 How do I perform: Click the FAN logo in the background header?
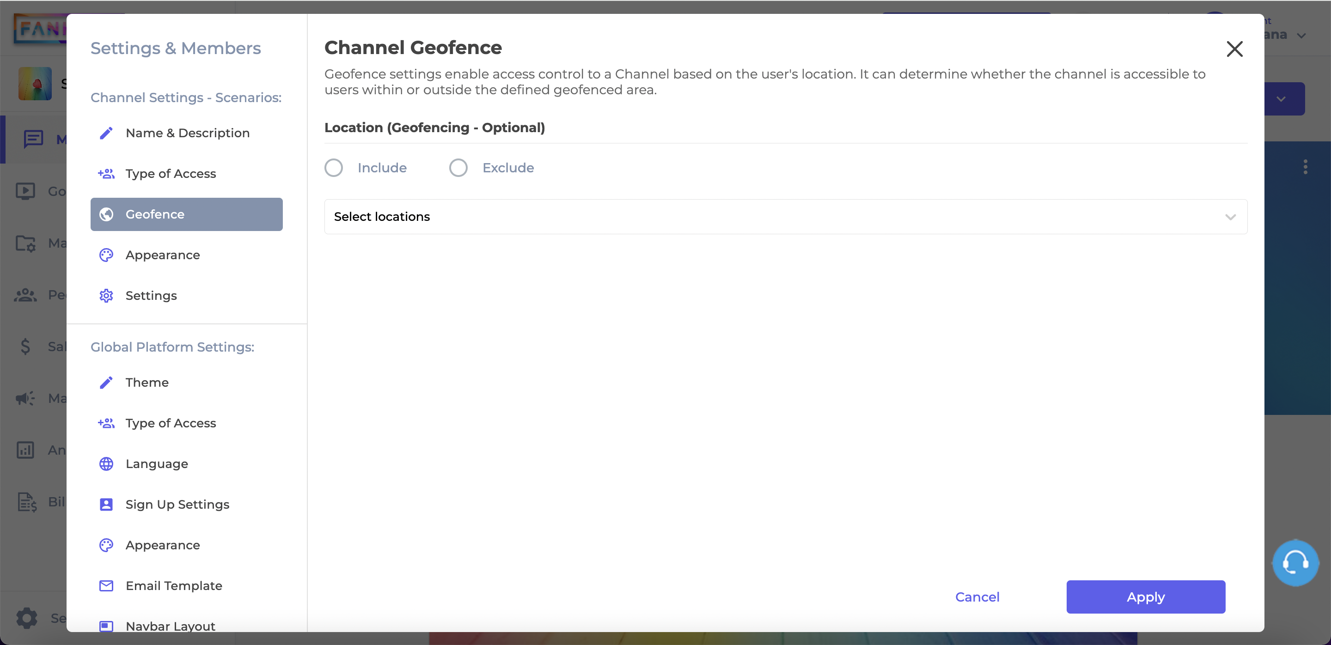(40, 28)
